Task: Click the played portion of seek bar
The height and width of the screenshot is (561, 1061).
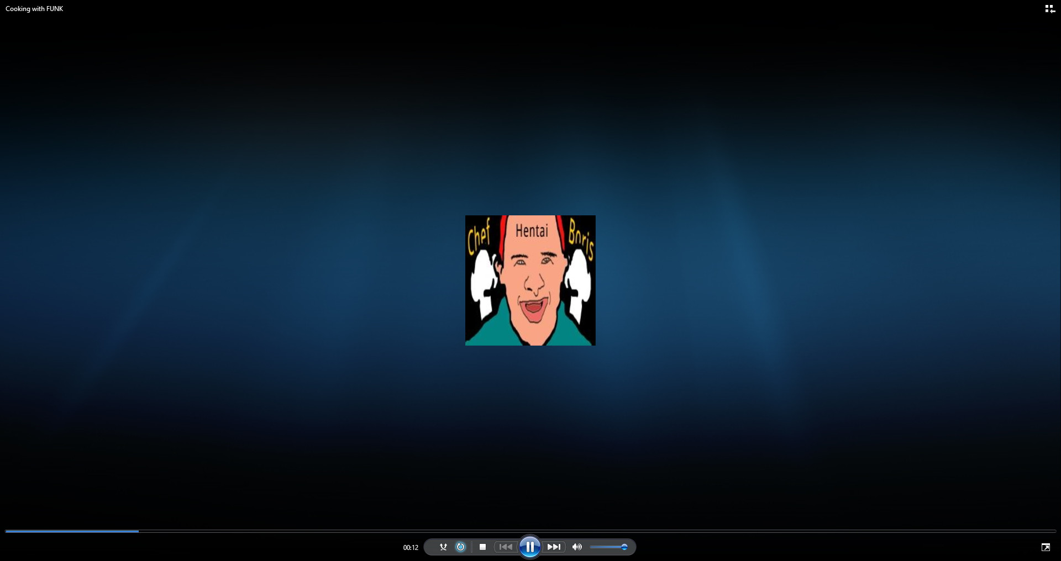Action: (72, 531)
